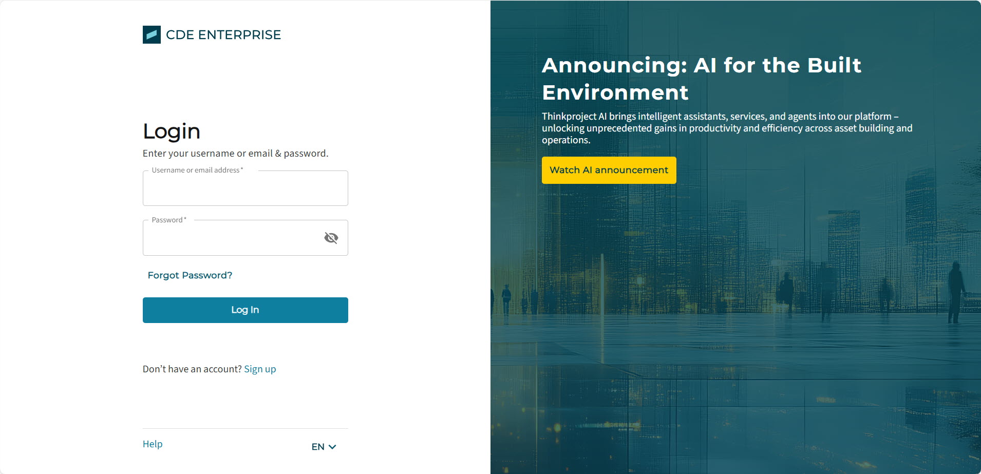The image size is (981, 474).
Task: Click the chevron arrow beside EN
Action: 332,447
